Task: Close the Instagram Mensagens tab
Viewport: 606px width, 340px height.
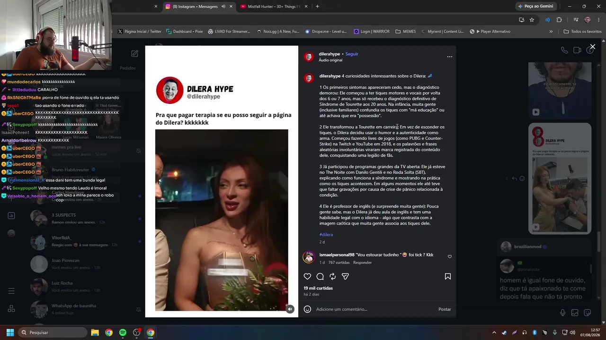Action: pos(231,7)
